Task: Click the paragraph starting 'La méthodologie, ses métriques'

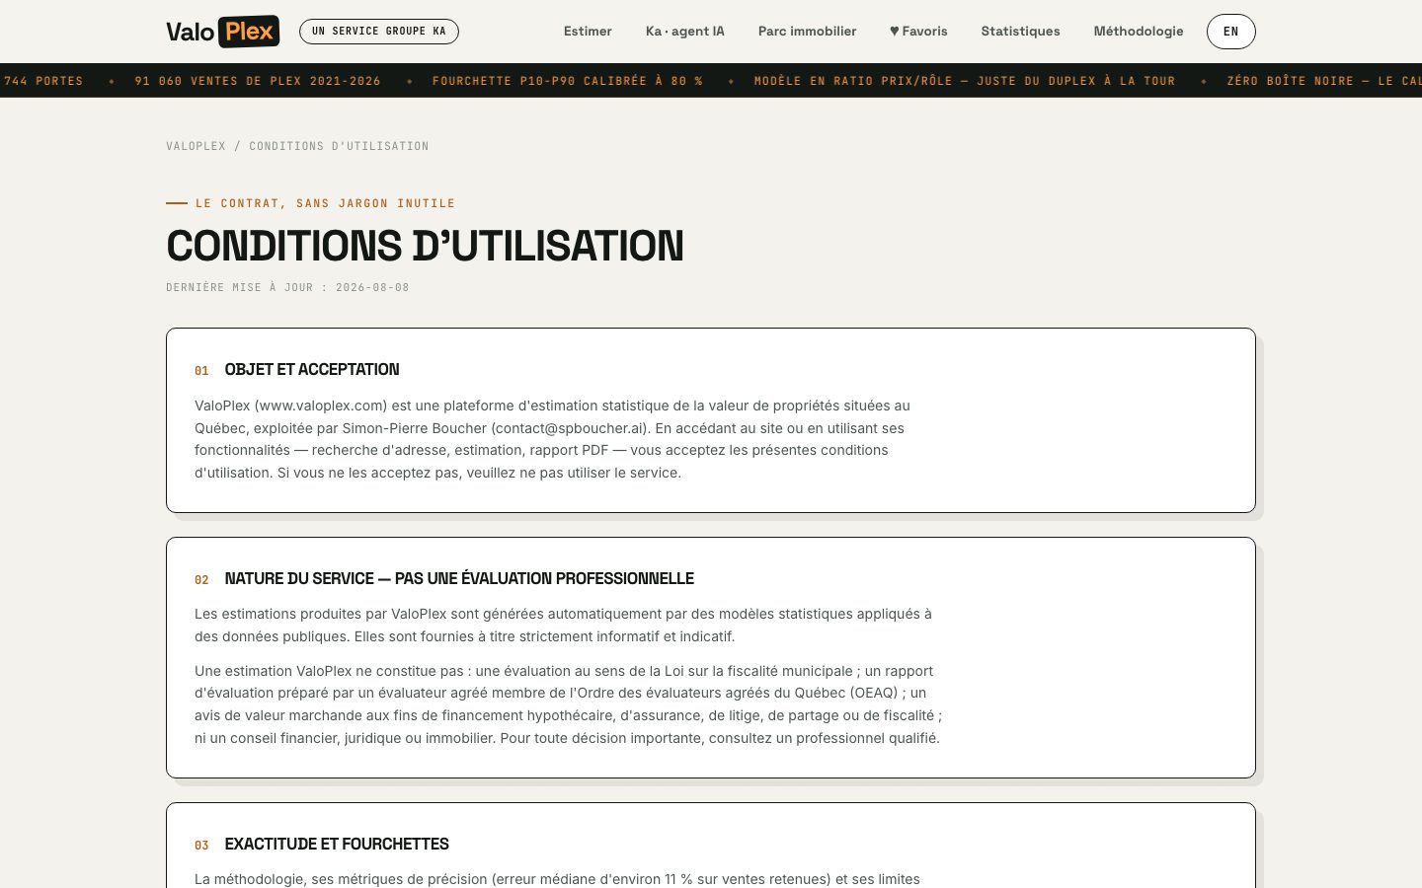Action: point(557,879)
